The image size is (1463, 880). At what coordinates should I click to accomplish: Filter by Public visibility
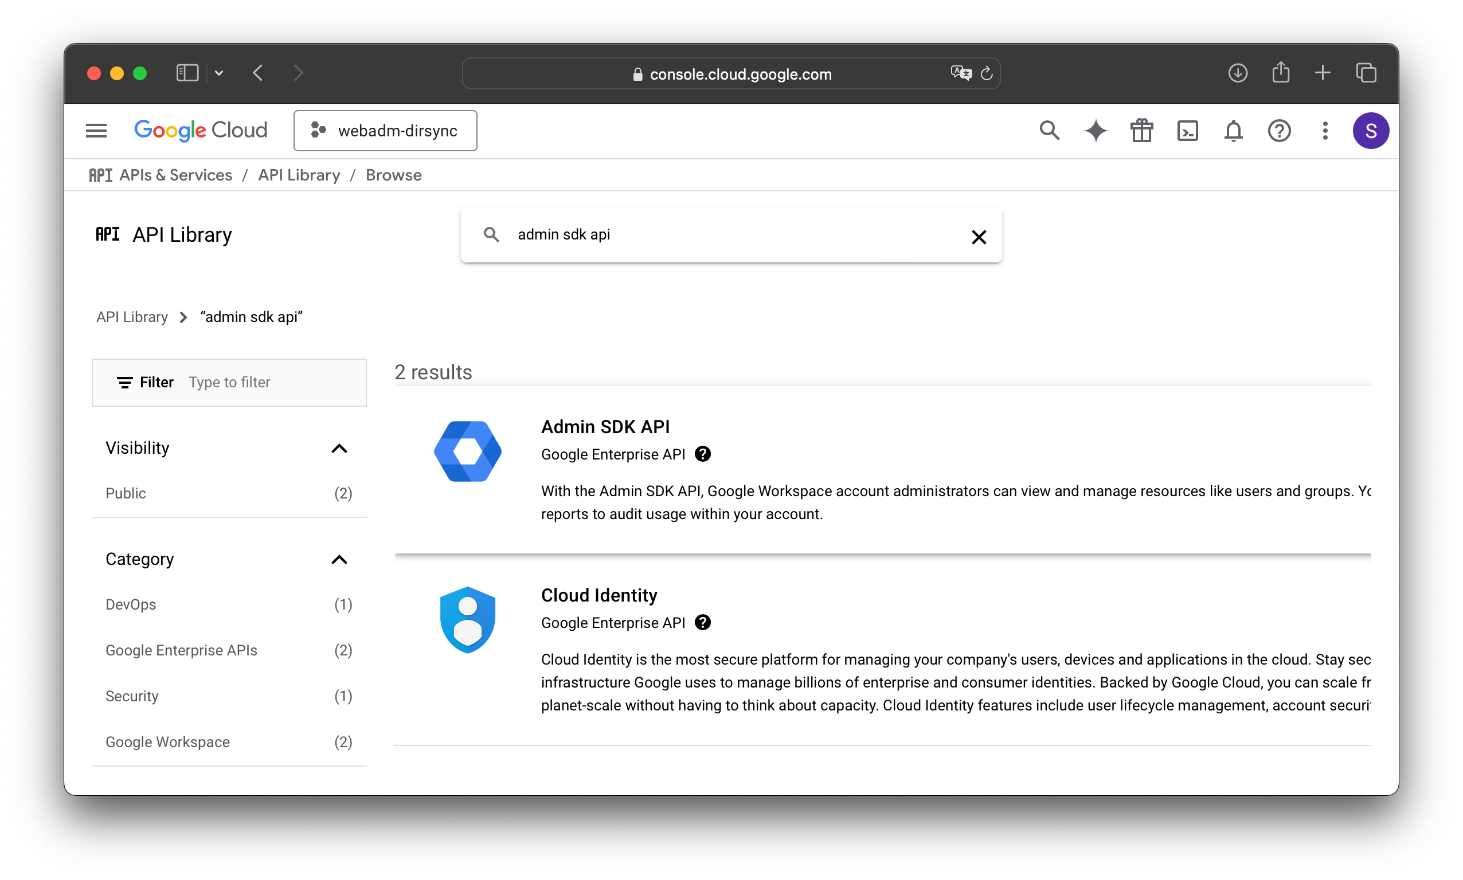tap(229, 493)
